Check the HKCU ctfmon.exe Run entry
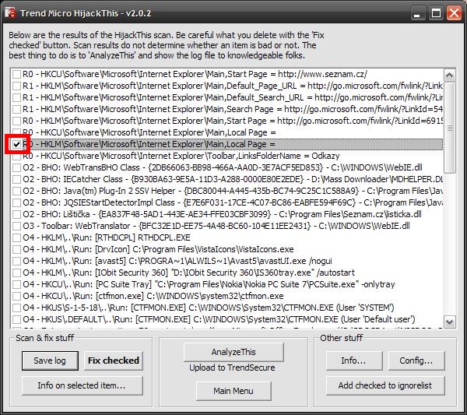The width and height of the screenshot is (467, 415). click(16, 296)
